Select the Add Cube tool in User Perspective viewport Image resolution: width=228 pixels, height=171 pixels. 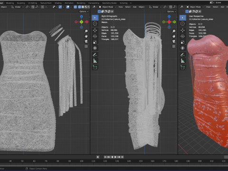tap(182, 67)
